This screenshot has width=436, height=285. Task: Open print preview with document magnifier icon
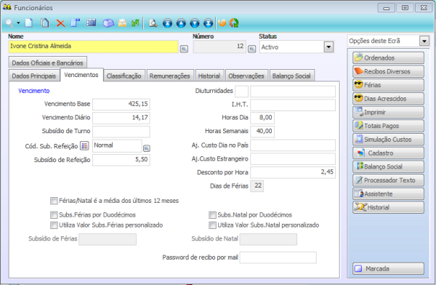(153, 23)
